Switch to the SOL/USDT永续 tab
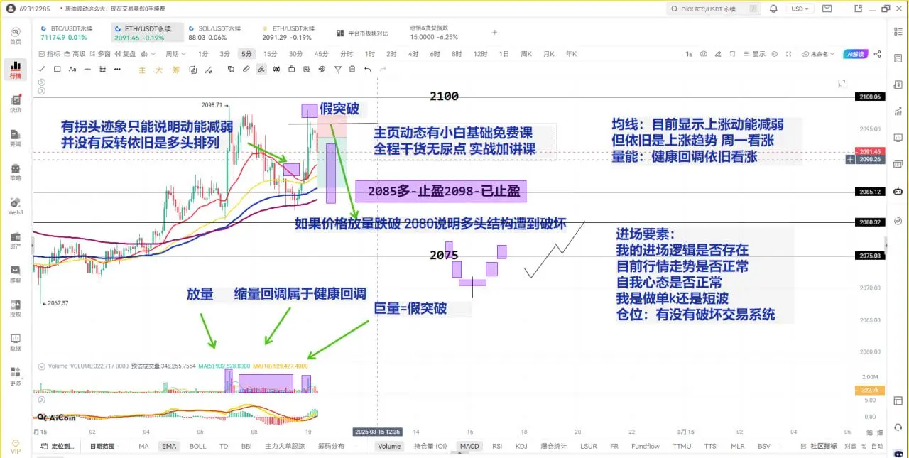The width and height of the screenshot is (909, 458). 218,33
